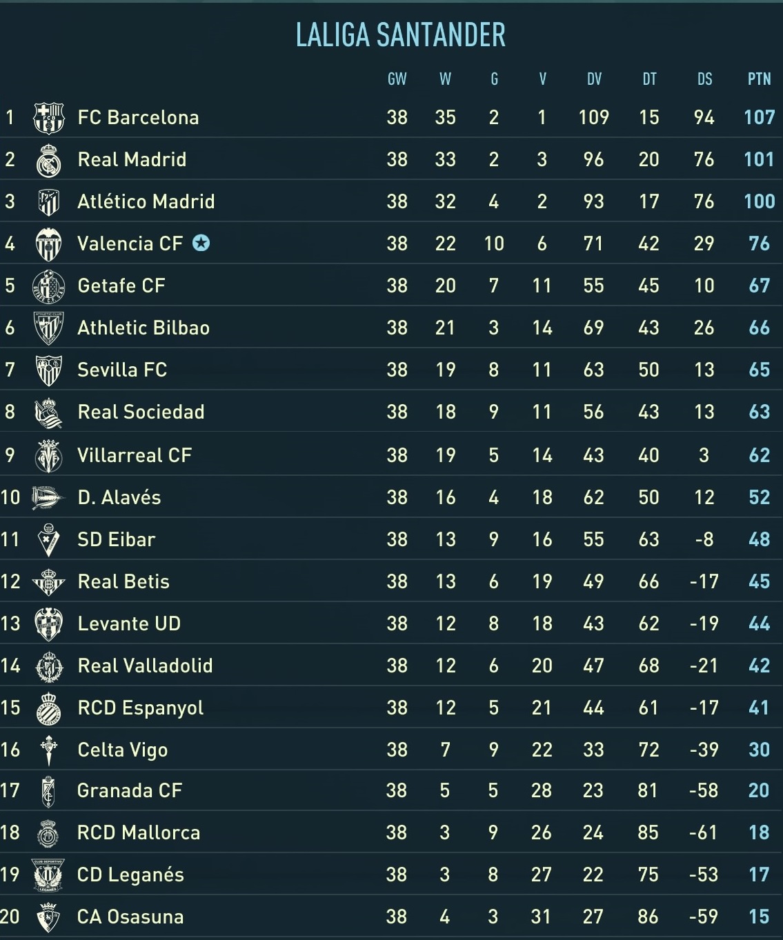The image size is (783, 940).
Task: Sort by the DS goal difference header
Action: coord(704,79)
